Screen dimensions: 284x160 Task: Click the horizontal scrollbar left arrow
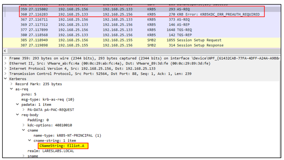[x=5, y=51]
